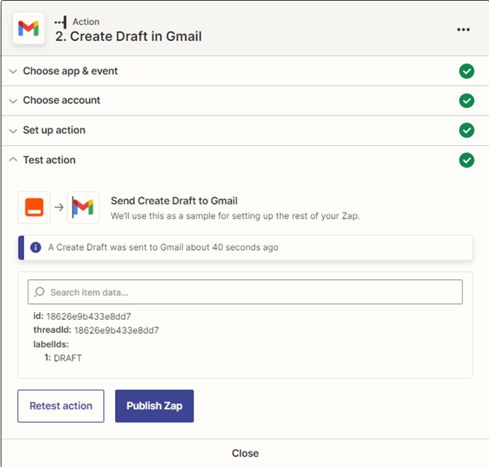The image size is (489, 467).
Task: Click the Choose account heading
Action: tap(61, 100)
